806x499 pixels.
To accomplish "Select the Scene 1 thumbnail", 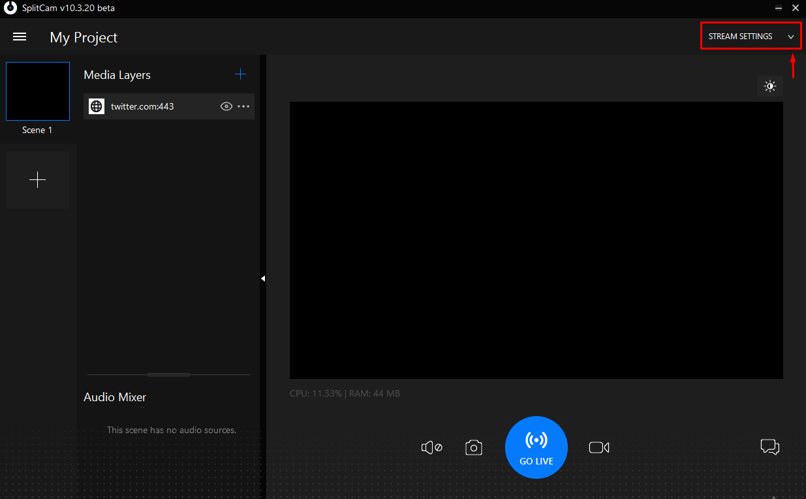I will click(38, 91).
